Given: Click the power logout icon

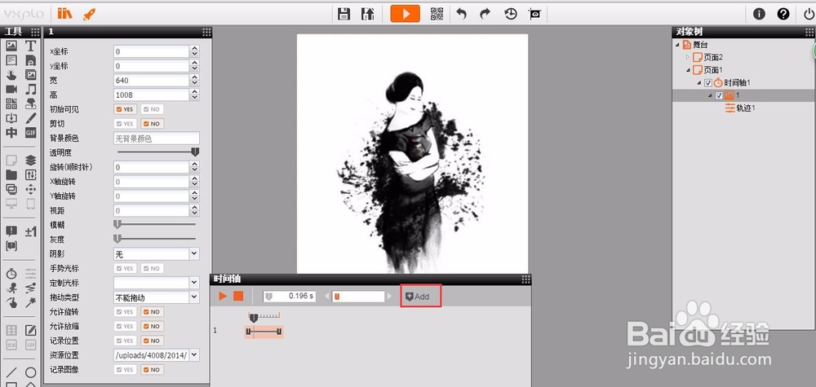Looking at the screenshot, I should click(809, 14).
